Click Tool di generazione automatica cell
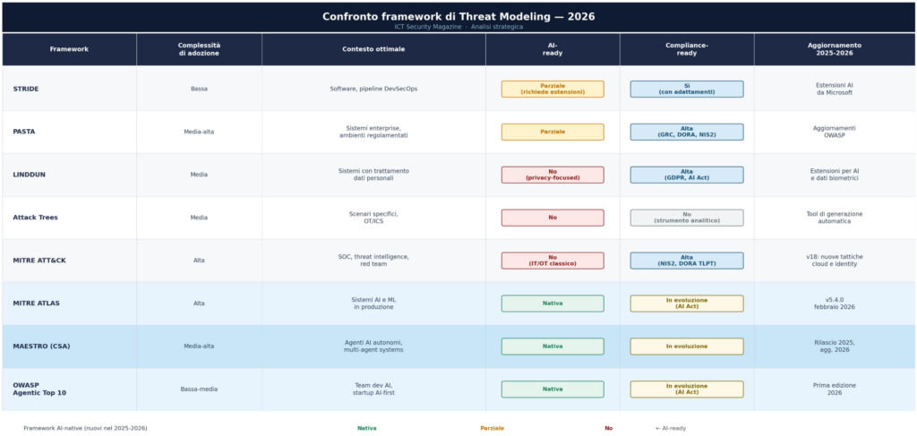917x436 pixels. 835,218
